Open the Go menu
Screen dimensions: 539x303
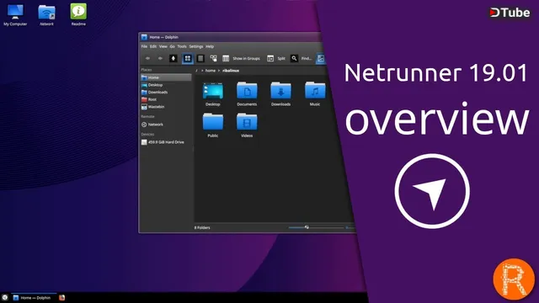[172, 46]
